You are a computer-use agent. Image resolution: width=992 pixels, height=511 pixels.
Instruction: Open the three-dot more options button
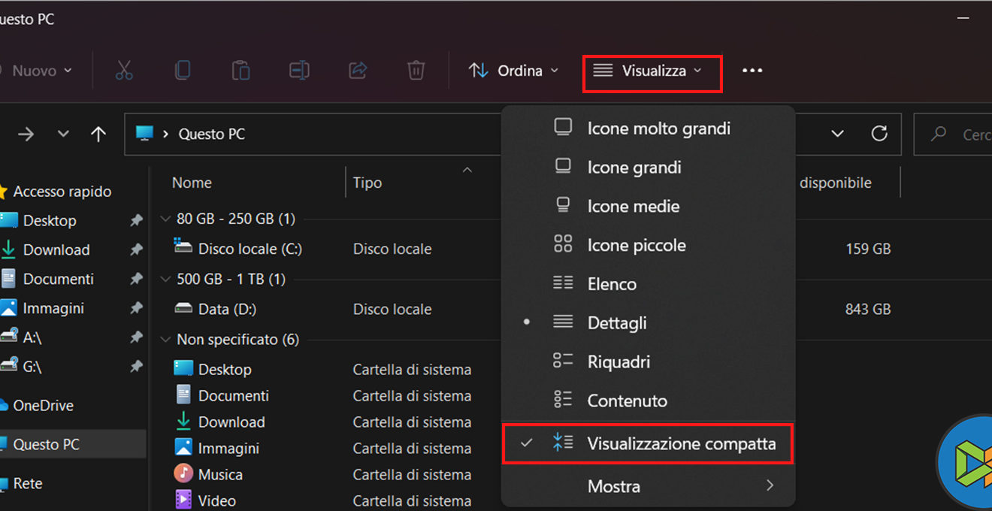[752, 71]
